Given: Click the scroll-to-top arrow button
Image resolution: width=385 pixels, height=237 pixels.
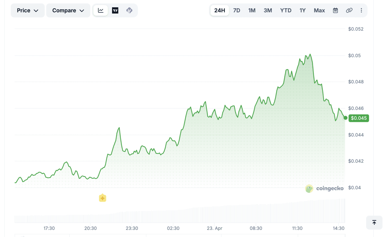Looking at the screenshot, I should tap(374, 222).
